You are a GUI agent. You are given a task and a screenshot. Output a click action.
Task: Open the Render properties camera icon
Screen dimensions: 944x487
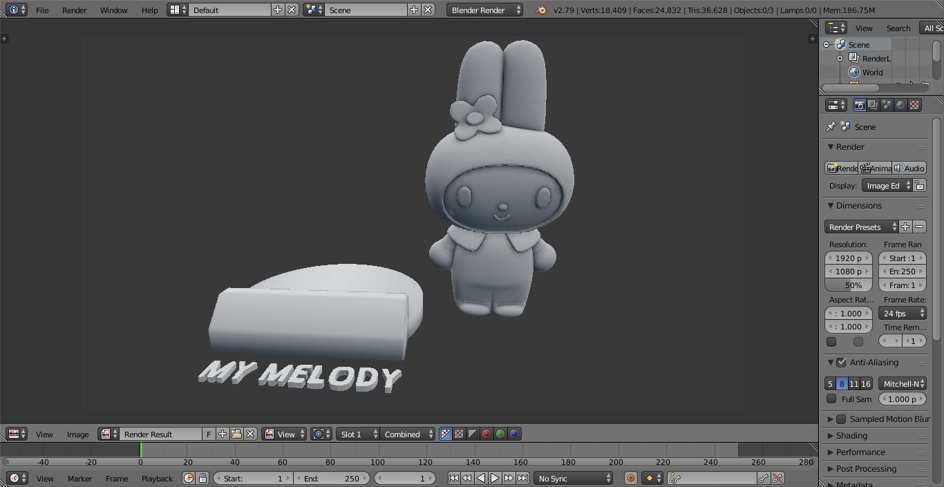[x=859, y=105]
